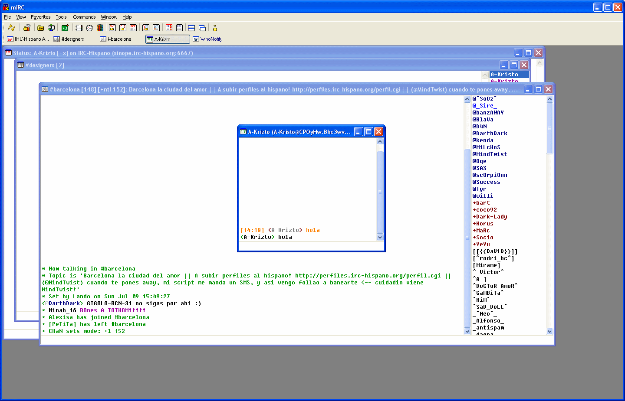The width and height of the screenshot is (625, 401).
Task: Open the Address Book toolbar icon
Action: click(79, 28)
